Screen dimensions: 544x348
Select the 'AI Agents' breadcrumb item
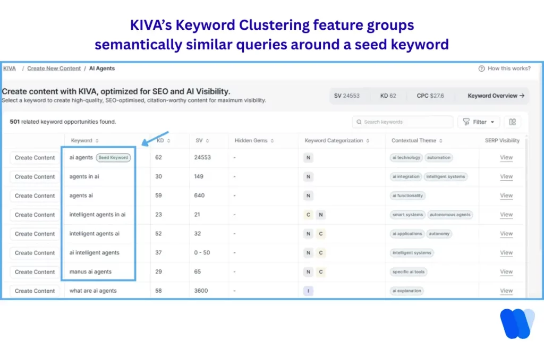coord(101,68)
